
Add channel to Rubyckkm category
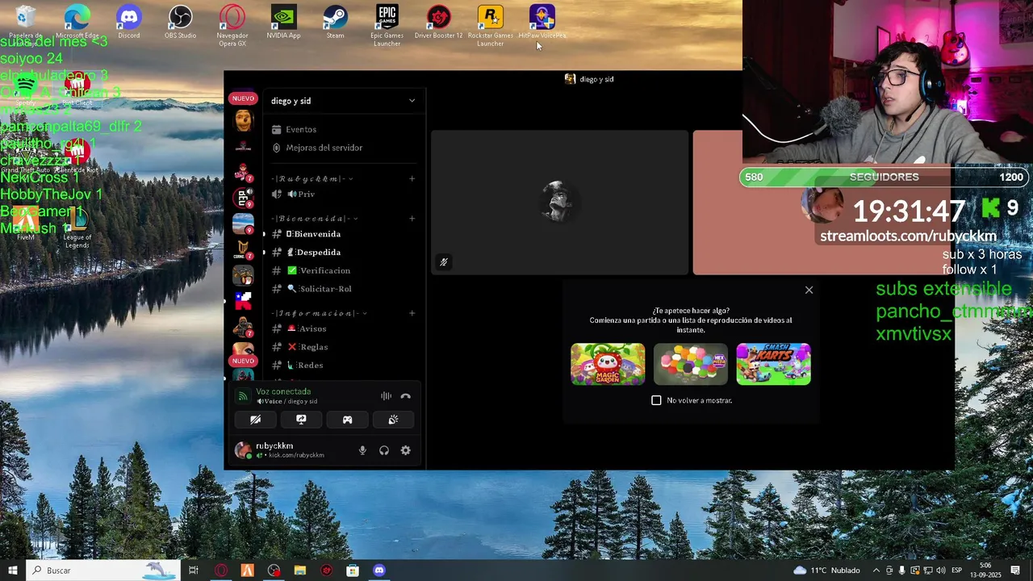click(x=412, y=178)
